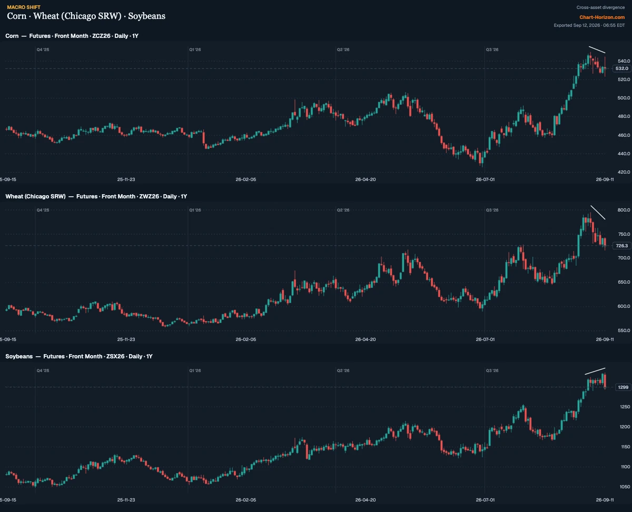Click the Q4 '25 marker in Wheat chart
The height and width of the screenshot is (512, 632).
pyautogui.click(x=43, y=210)
